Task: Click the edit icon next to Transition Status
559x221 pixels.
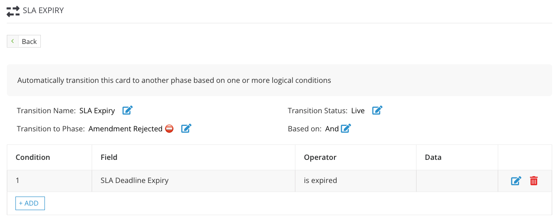Action: coord(377,110)
